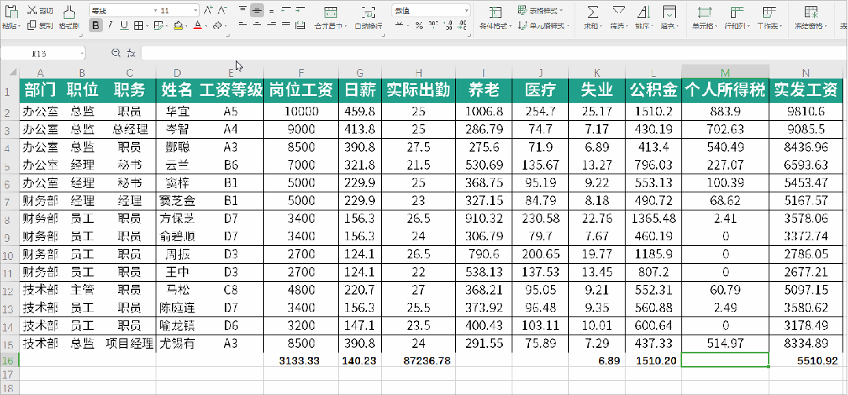Open Conditional Formatting (条件格式)

point(495,18)
